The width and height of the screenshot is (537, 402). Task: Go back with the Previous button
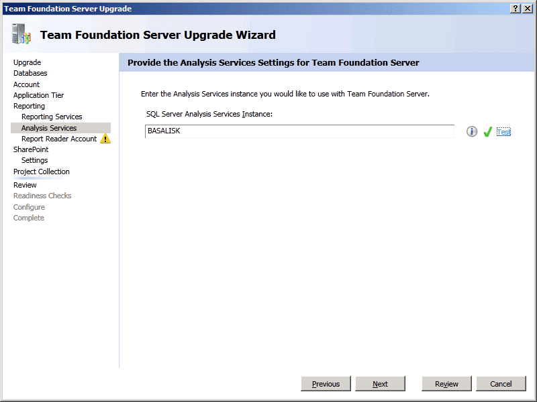326,384
